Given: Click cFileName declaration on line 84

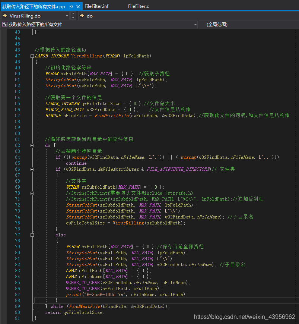Looking at the screenshot, I should pos(90,277).
